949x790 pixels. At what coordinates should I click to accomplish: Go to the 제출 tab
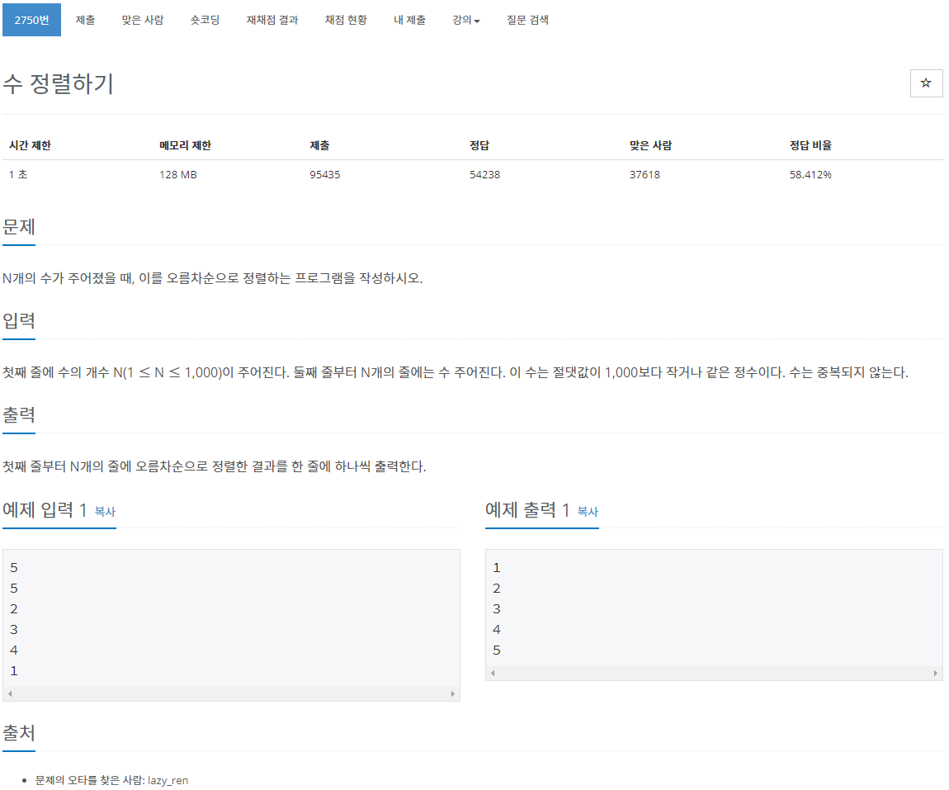85,20
